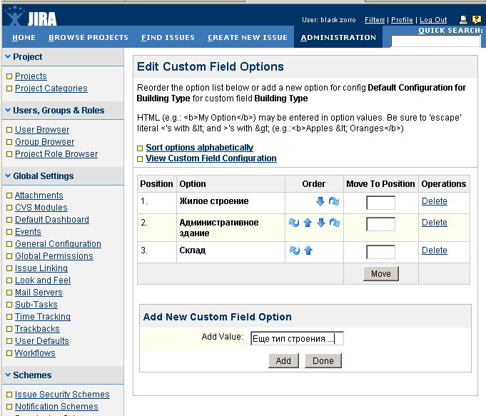486x416 pixels.
Task: Open Browse Projects in navigation bar
Action: pos(88,38)
